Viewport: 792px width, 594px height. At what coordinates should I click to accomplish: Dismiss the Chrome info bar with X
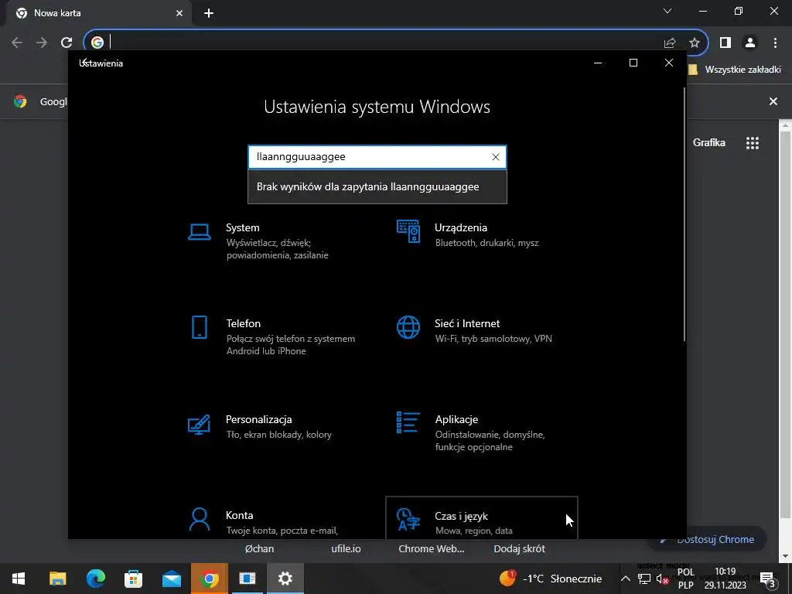pos(773,101)
